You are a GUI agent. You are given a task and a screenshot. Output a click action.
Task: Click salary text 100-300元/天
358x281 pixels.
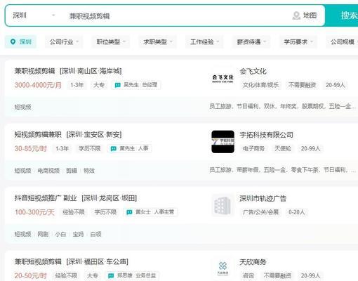click(x=34, y=212)
